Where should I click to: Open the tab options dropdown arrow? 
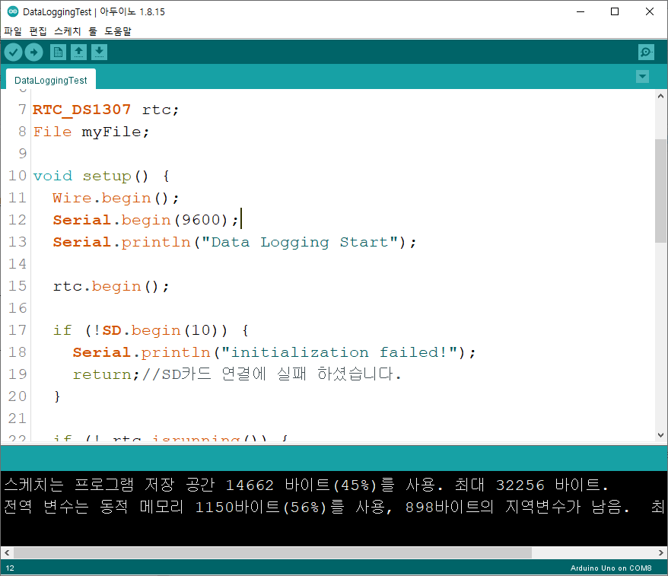click(x=642, y=77)
